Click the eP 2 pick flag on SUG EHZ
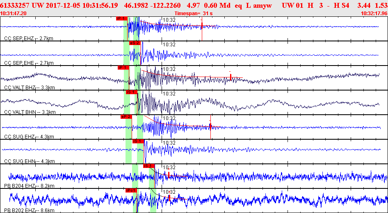Viewport: 388px width, 213px height. point(126,117)
